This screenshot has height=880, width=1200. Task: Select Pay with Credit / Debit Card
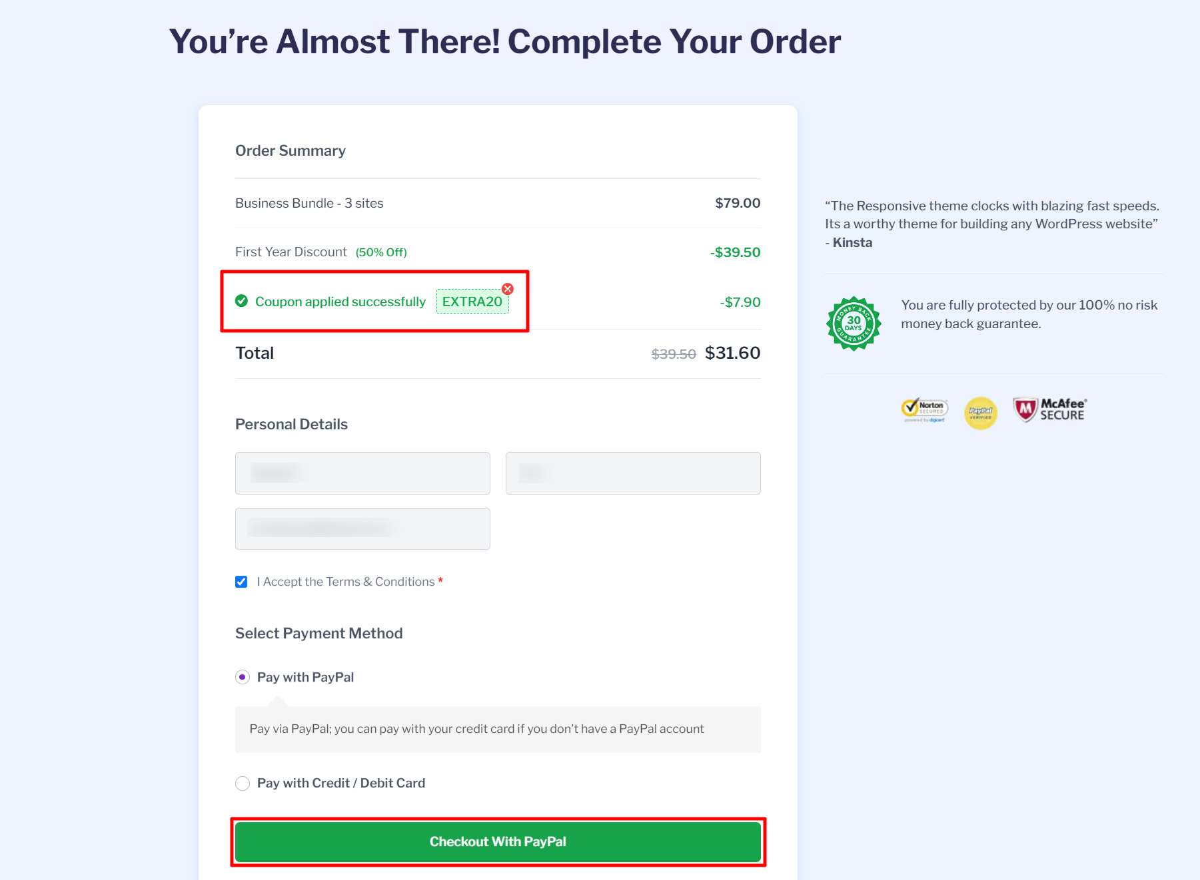pyautogui.click(x=243, y=783)
